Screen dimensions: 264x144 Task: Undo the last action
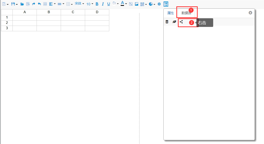[39, 4]
